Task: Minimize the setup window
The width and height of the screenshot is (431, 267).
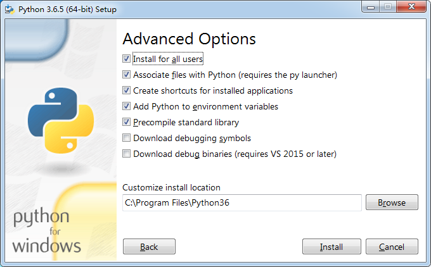Action: click(371, 8)
